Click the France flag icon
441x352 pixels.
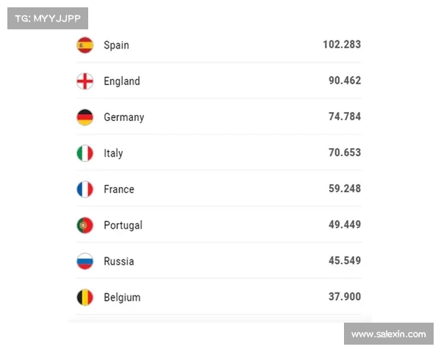(x=85, y=189)
